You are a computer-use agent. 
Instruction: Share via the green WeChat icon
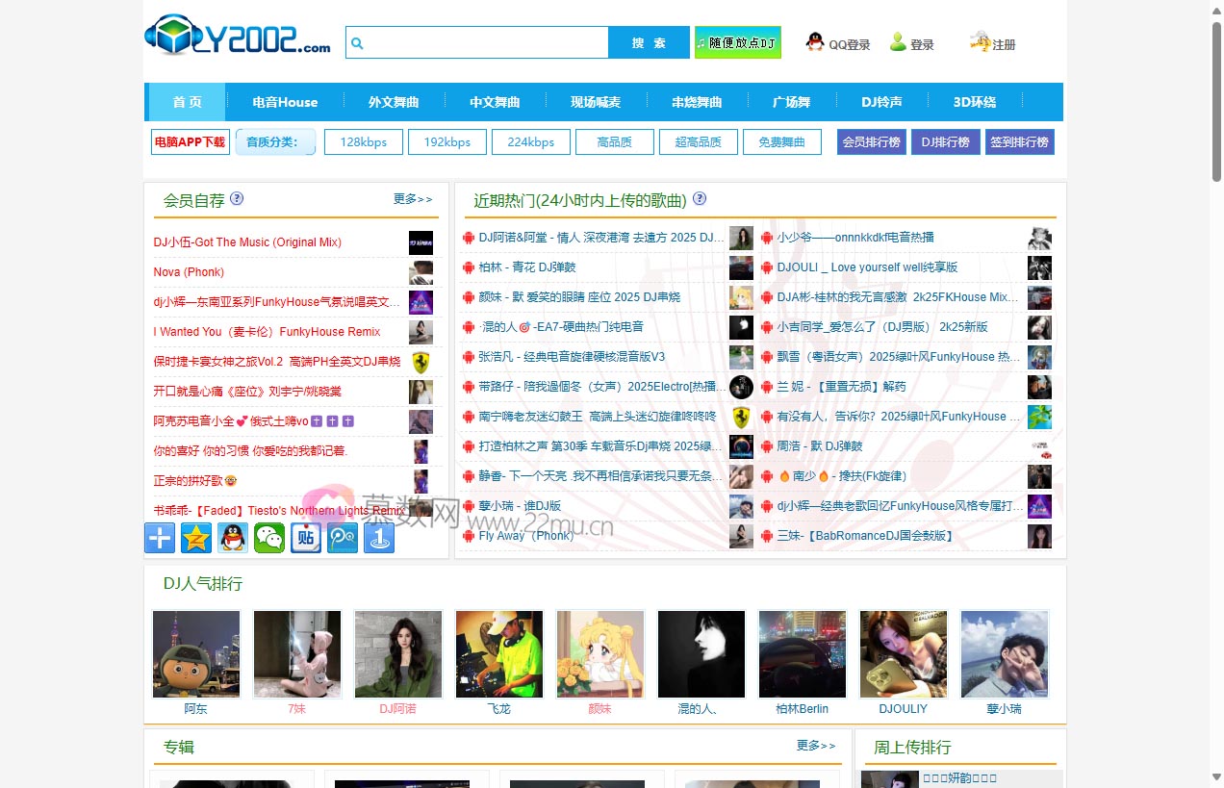(x=269, y=538)
